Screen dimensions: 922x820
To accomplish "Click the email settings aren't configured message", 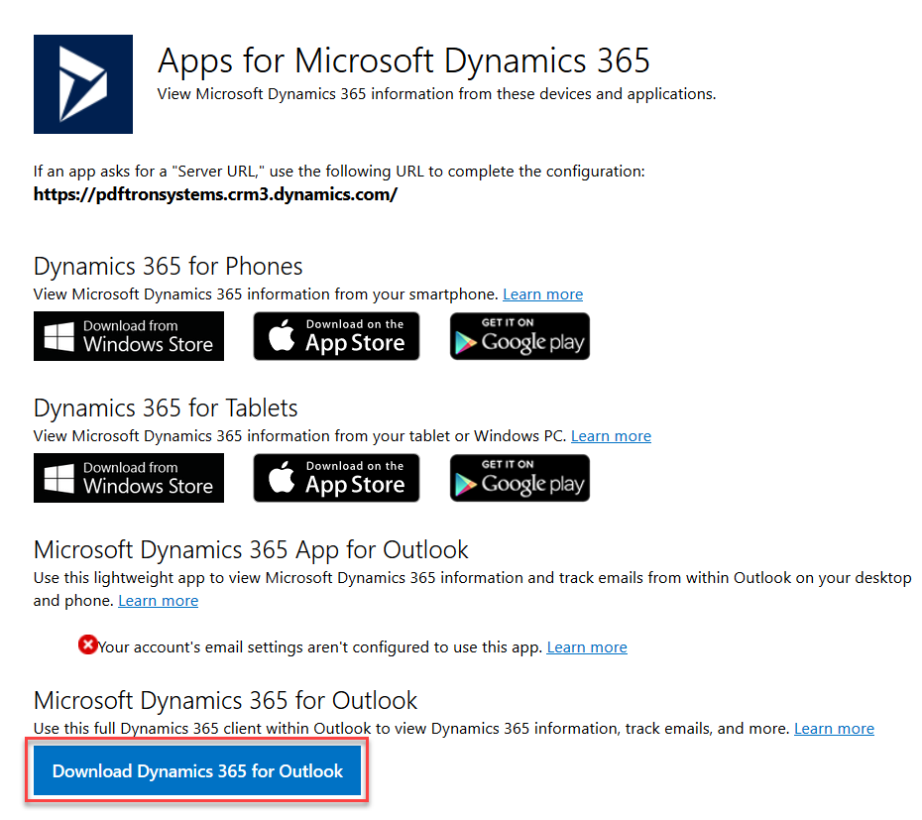I will (319, 647).
